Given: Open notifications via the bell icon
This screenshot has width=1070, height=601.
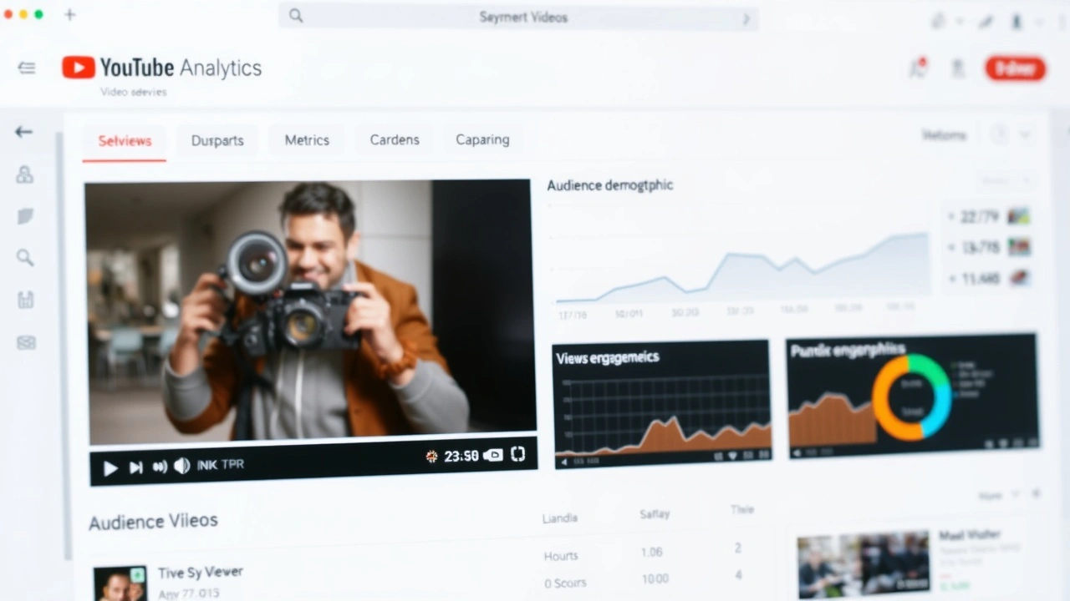Looking at the screenshot, I should pos(917,69).
